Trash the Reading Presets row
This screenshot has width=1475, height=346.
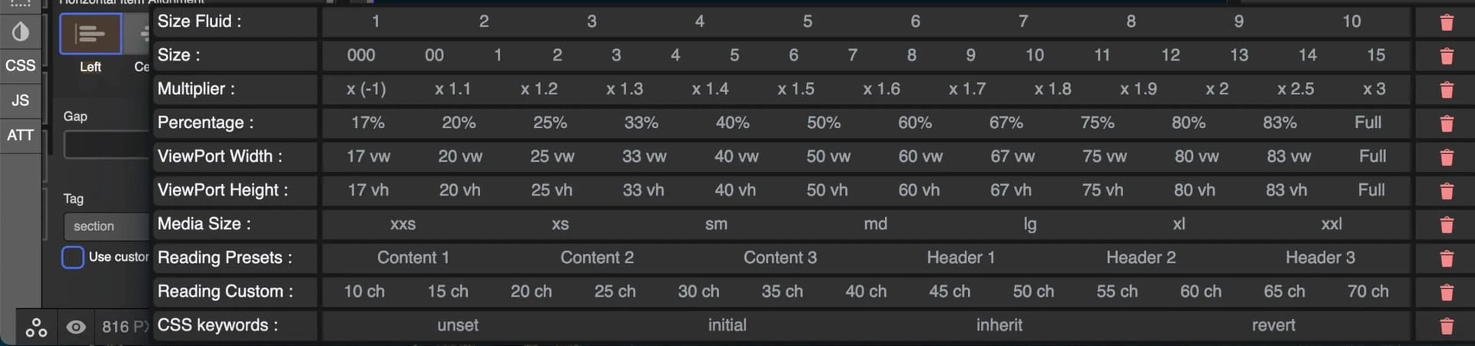pos(1446,259)
